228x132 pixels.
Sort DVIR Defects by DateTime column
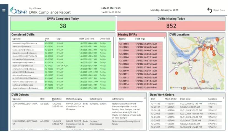click(x=57, y=99)
